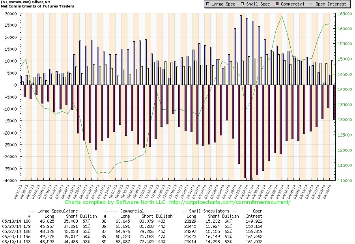The height and width of the screenshot is (244, 355).
Task: Click the Large Spec legend color swatch
Action: click(x=208, y=4)
